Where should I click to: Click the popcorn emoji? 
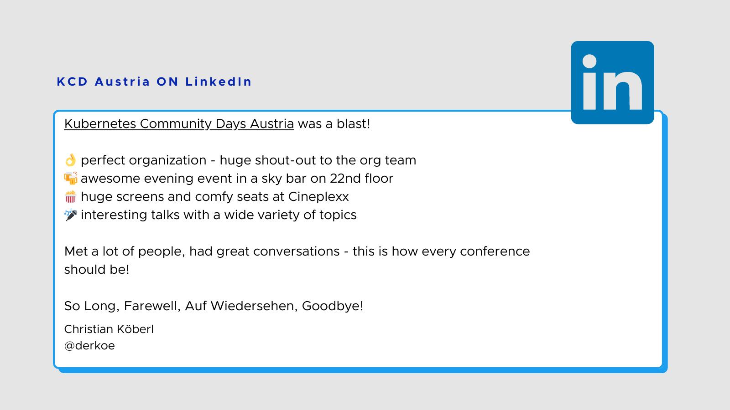click(x=71, y=197)
